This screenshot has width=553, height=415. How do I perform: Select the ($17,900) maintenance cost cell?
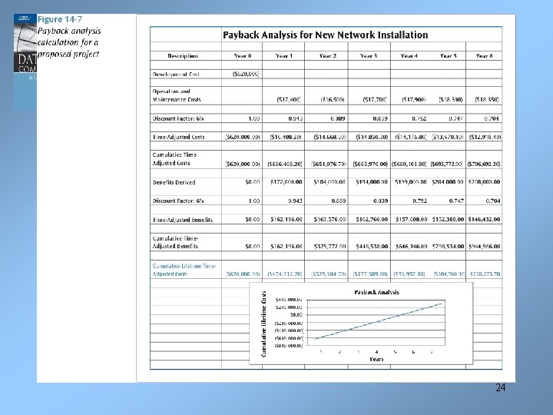(414, 100)
